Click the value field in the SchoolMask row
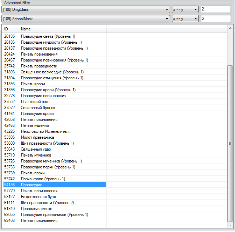The height and width of the screenshot is (232, 235). tap(215, 19)
